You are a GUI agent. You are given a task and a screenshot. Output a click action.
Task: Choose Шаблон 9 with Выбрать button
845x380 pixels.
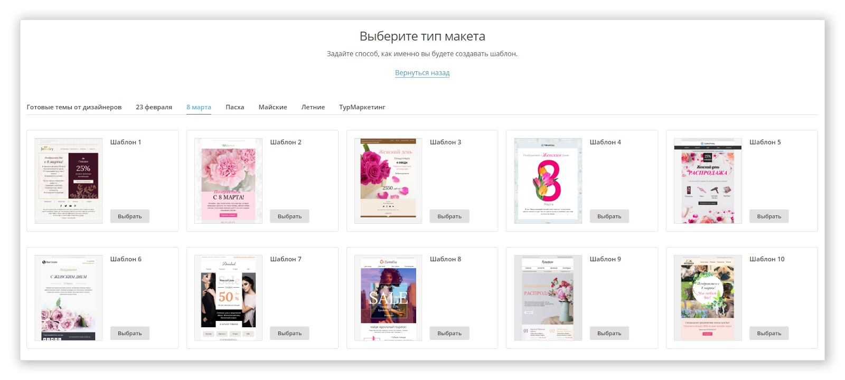pyautogui.click(x=609, y=334)
